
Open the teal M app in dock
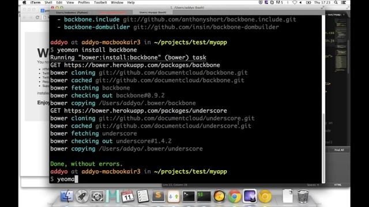point(112,196)
